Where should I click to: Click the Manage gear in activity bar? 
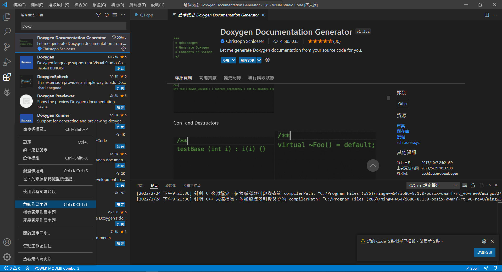click(7, 257)
